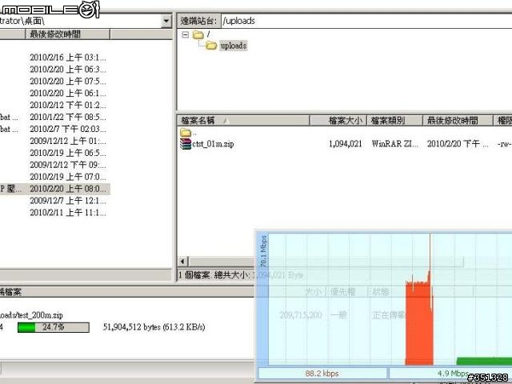Screen dimensions: 512x384
Task: Select file name ctst_01m.zip
Action: (x=213, y=144)
